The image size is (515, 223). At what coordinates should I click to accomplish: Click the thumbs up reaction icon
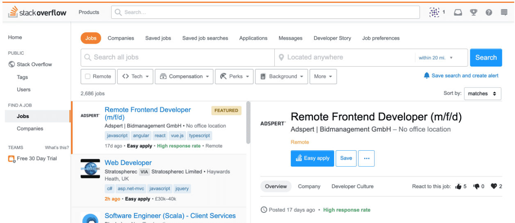click(x=458, y=186)
